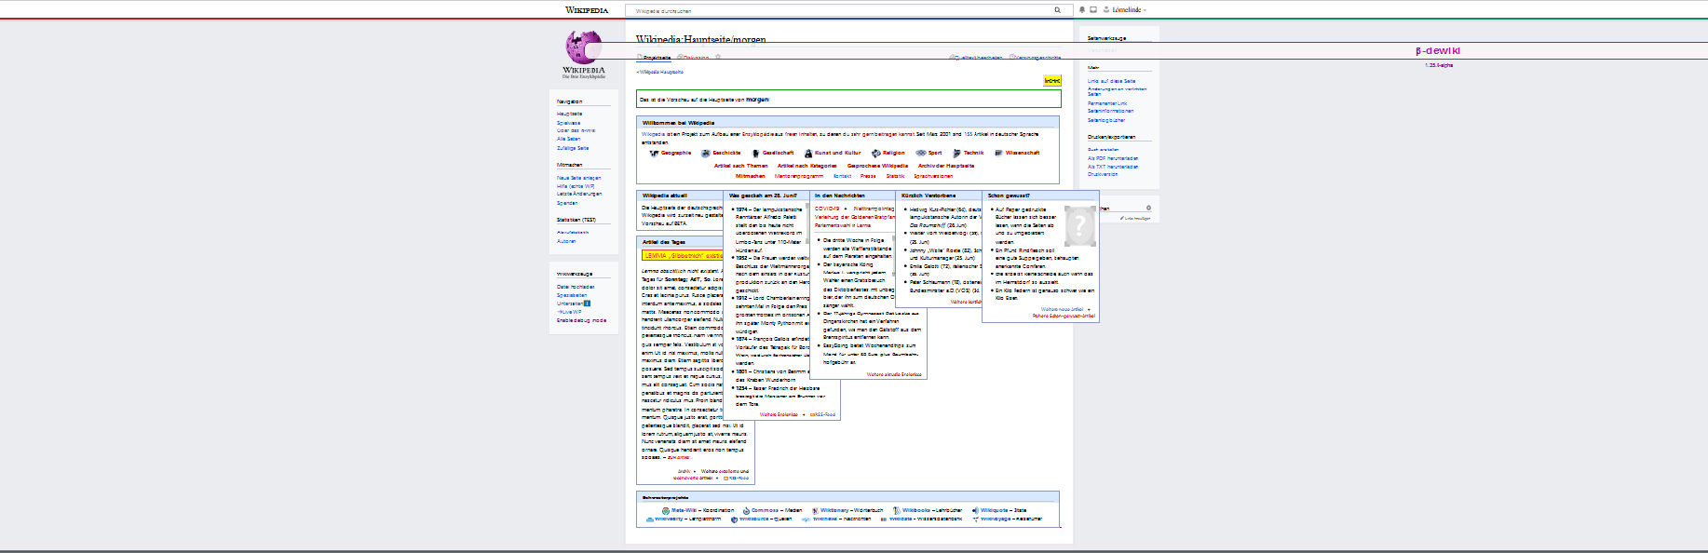Click the Wissenschaft portal icon

pyautogui.click(x=998, y=153)
